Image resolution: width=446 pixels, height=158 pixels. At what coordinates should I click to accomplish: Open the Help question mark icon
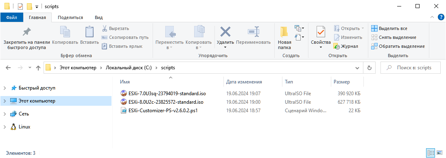pyautogui.click(x=441, y=17)
